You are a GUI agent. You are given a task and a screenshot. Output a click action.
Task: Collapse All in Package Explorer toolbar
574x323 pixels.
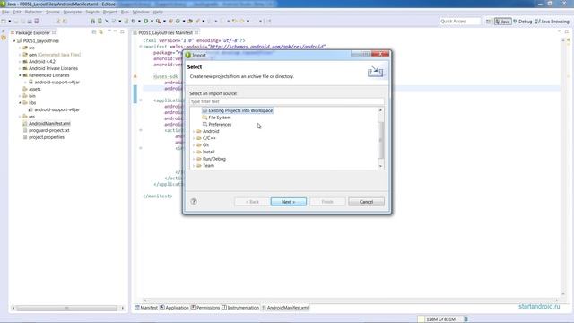coord(94,32)
